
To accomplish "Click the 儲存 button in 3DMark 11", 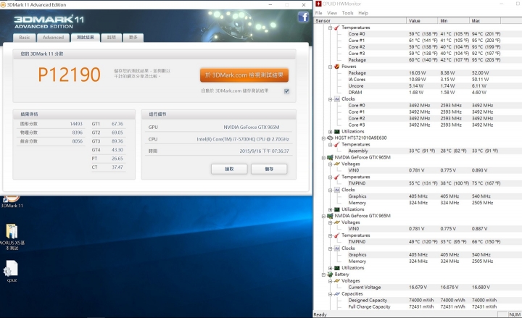I will pos(269,169).
